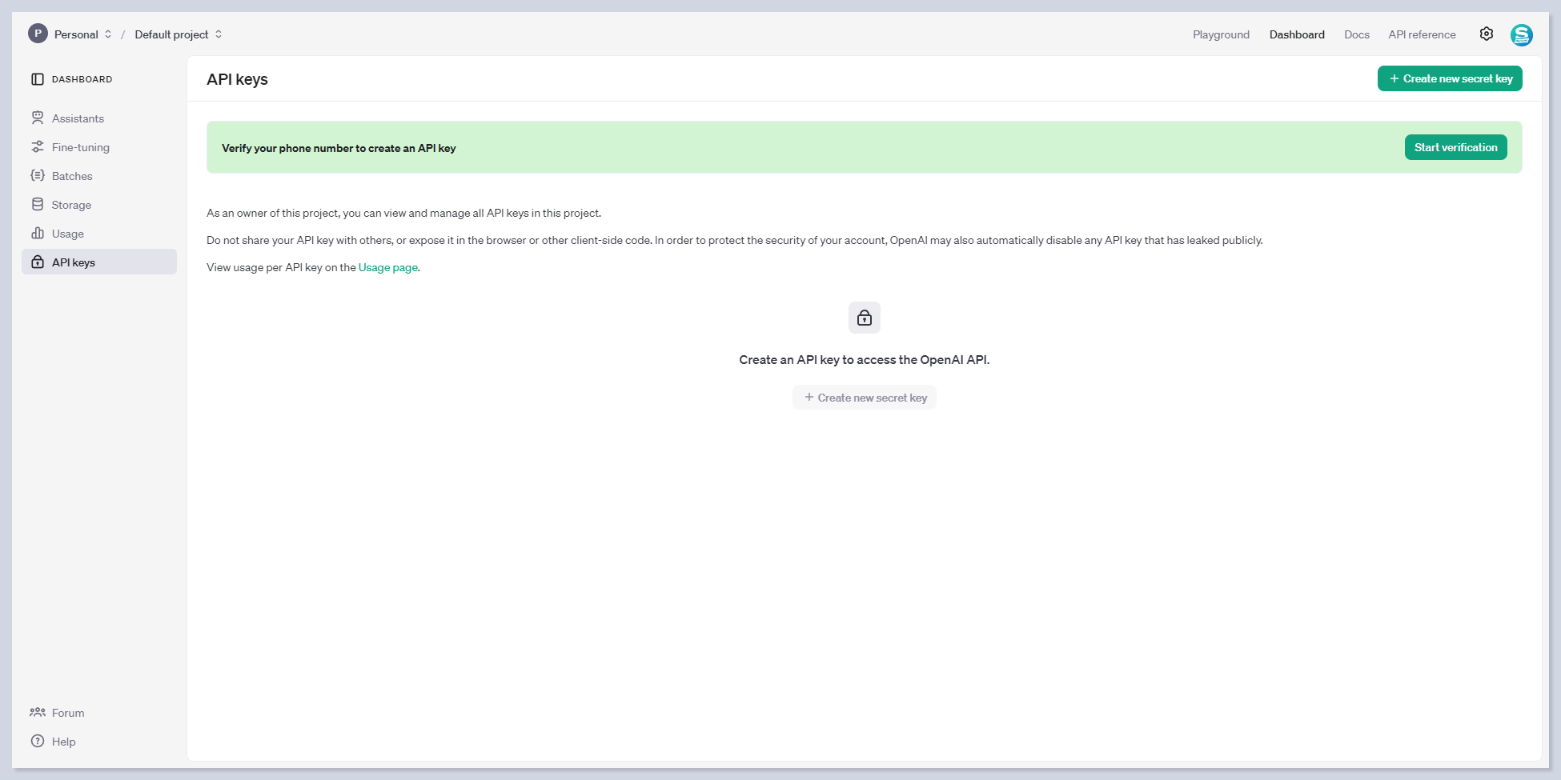Viewport: 1561px width, 780px height.
Task: Click the Batches icon in sidebar
Action: coord(38,176)
